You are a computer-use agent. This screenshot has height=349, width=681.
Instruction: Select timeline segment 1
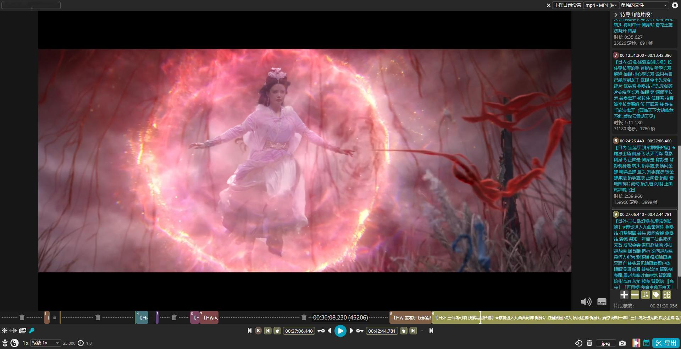point(47,317)
